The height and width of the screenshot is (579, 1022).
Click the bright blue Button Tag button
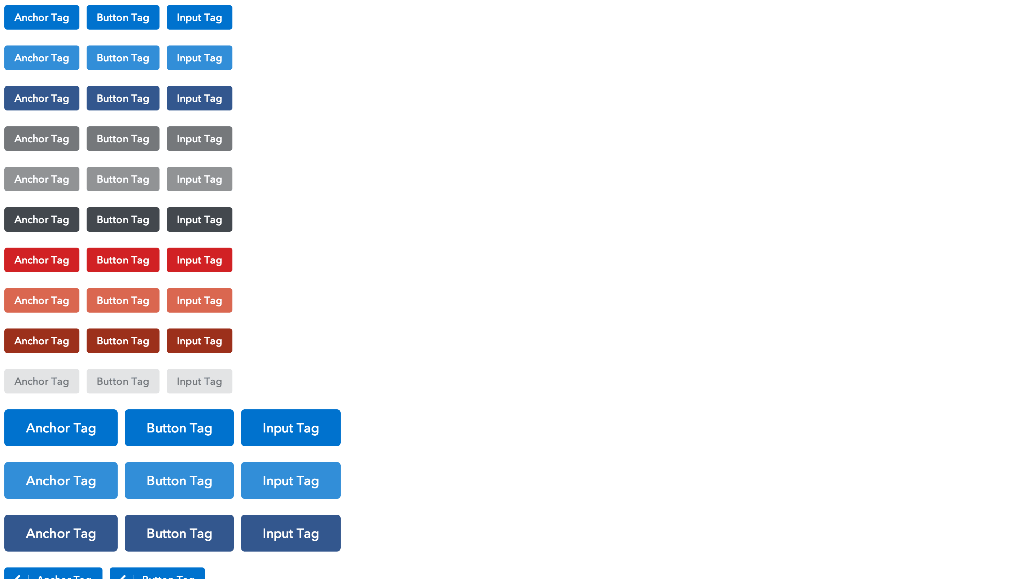tap(122, 17)
